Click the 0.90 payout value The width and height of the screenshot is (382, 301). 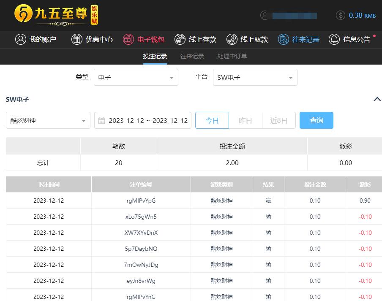click(365, 201)
